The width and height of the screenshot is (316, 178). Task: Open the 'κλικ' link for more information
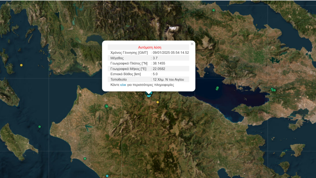click(123, 85)
